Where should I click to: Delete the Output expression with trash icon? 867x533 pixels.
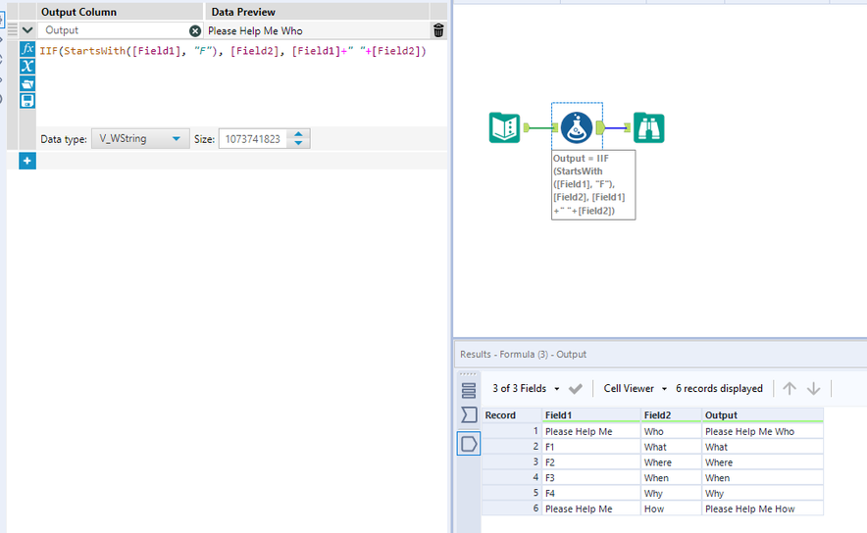click(x=437, y=30)
